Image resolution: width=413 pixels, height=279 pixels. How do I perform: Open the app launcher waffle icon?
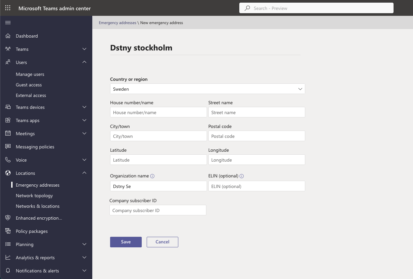tap(8, 8)
